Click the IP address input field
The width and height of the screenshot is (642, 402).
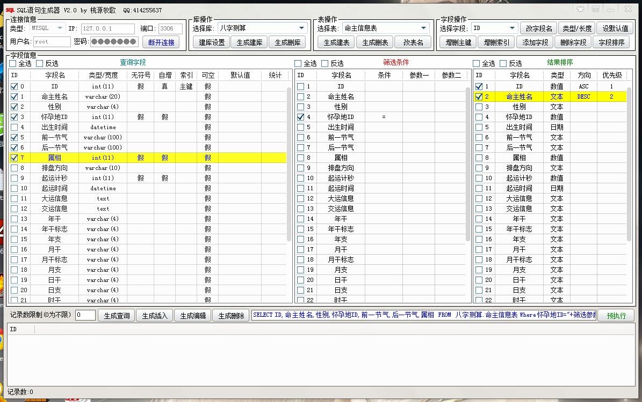(108, 28)
